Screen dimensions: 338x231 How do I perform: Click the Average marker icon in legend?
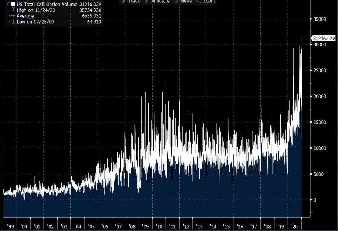click(14, 16)
